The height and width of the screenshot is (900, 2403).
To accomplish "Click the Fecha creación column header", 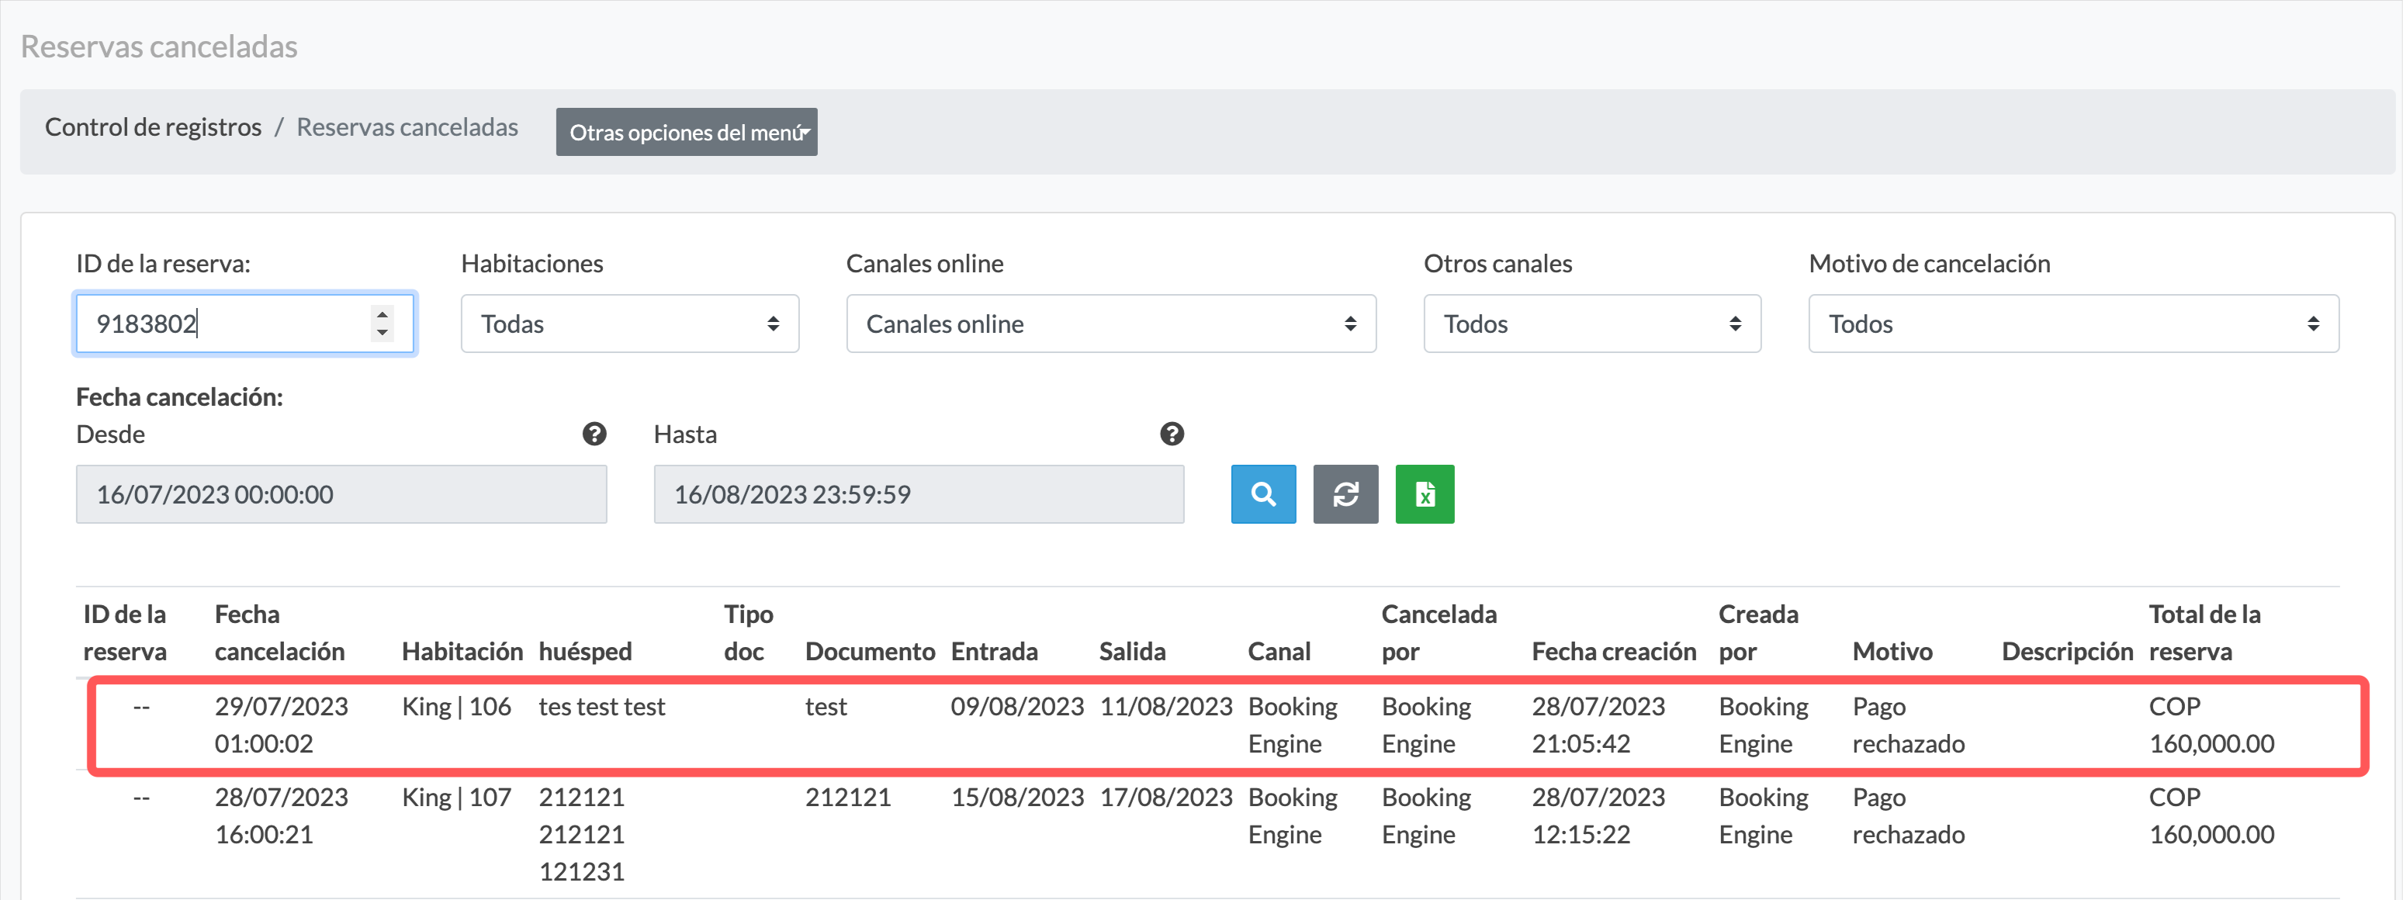I will tap(1614, 651).
